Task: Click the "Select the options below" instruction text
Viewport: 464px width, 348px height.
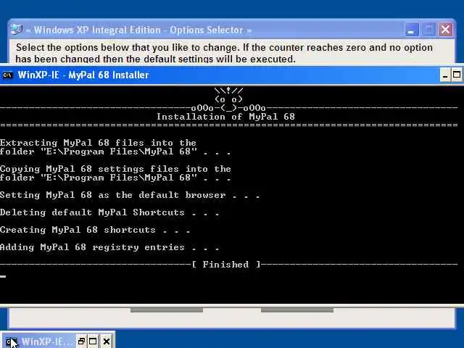Action: click(224, 53)
